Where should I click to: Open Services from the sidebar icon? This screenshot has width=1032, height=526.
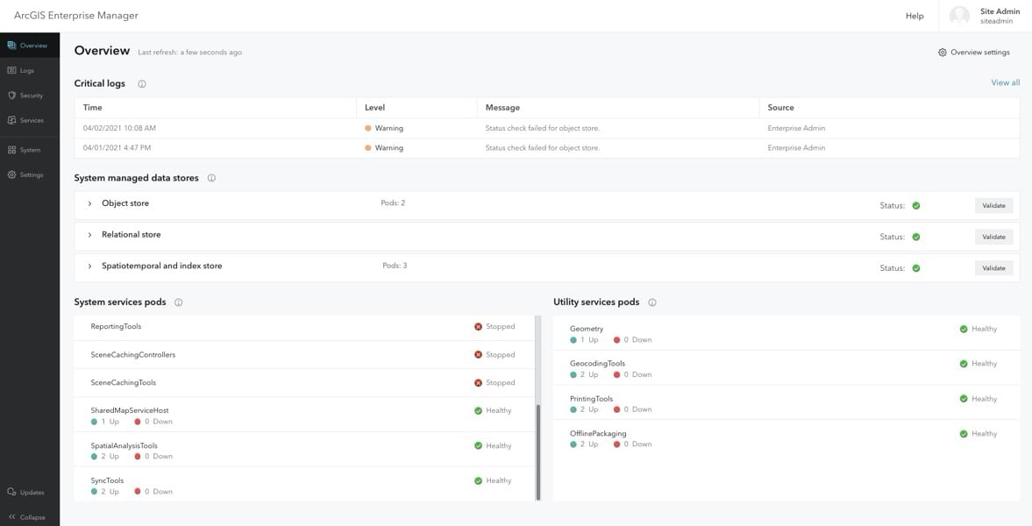(x=12, y=120)
